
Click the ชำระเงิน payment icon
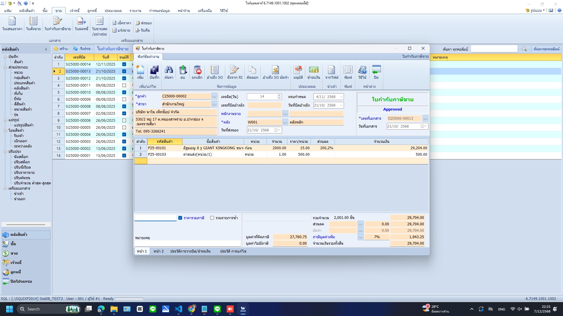tap(313, 72)
